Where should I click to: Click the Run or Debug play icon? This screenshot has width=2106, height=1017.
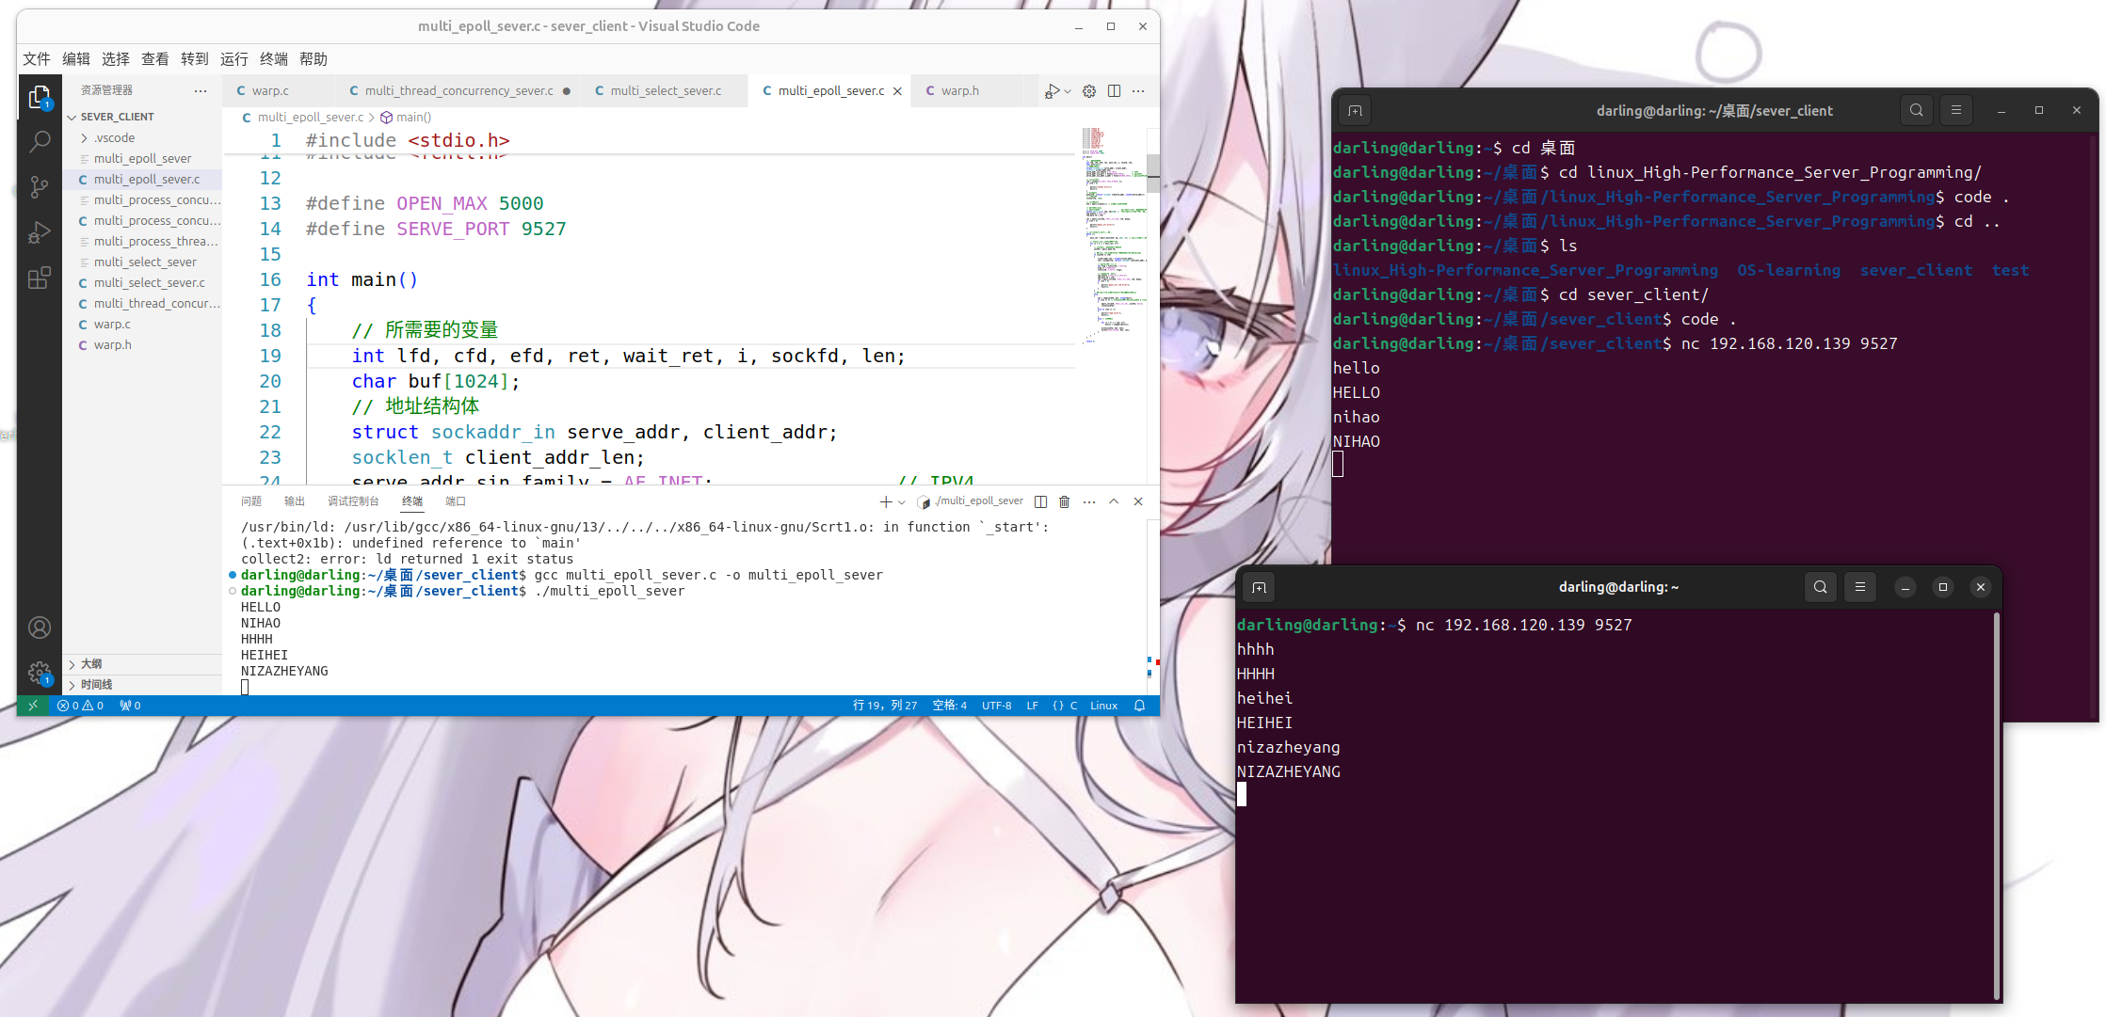point(1052,91)
